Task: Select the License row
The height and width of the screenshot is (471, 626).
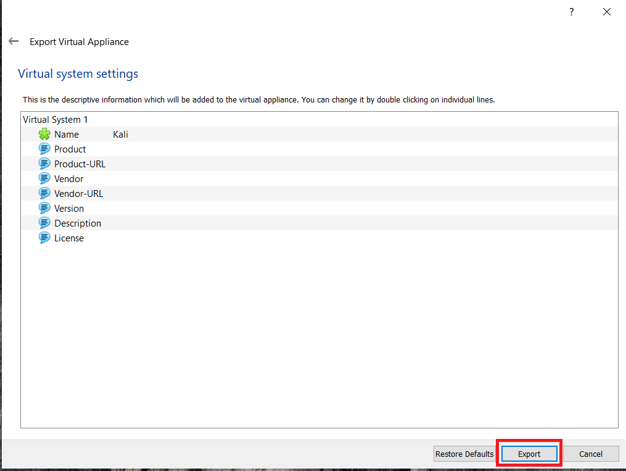Action: tap(68, 238)
